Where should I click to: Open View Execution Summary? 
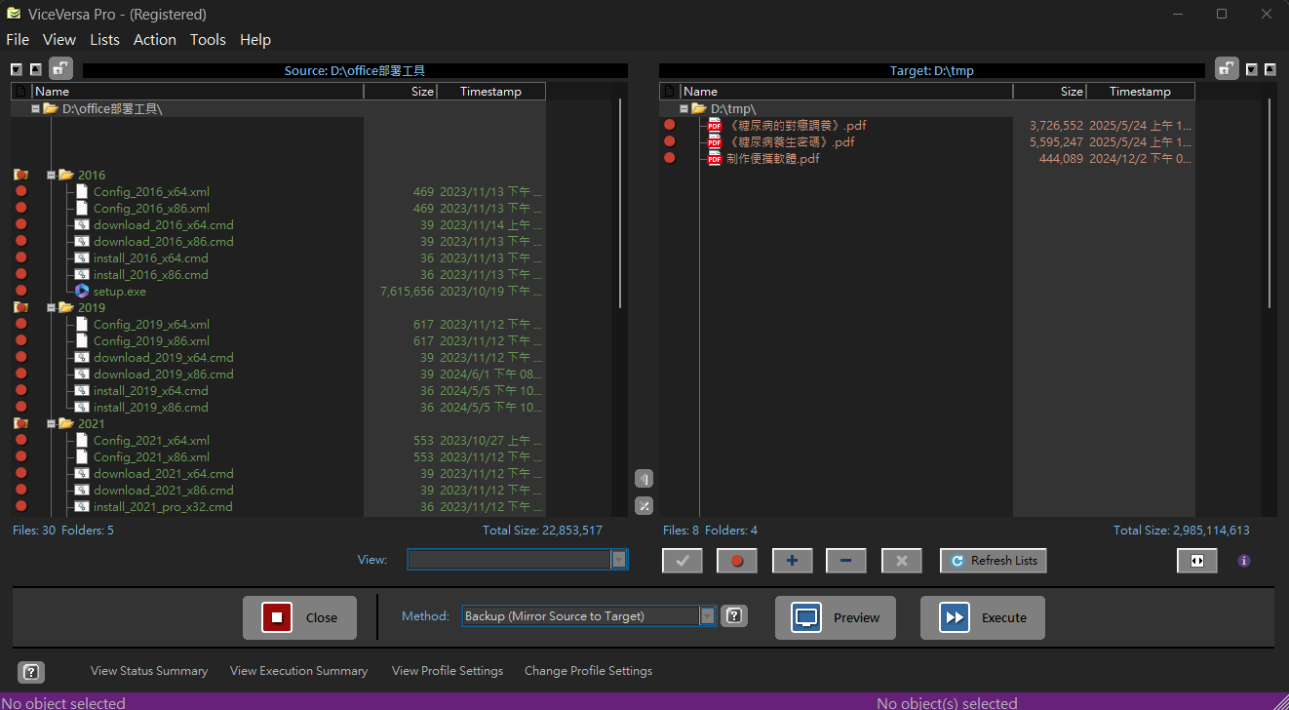[299, 671]
